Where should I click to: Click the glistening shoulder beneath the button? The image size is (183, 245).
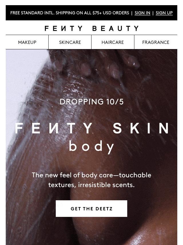pyautogui.click(x=125, y=231)
